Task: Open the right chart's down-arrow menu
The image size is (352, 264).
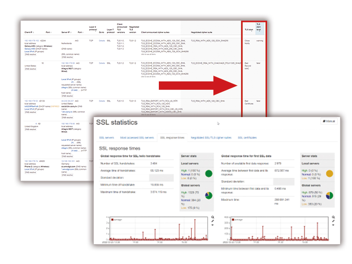Action: point(333,225)
